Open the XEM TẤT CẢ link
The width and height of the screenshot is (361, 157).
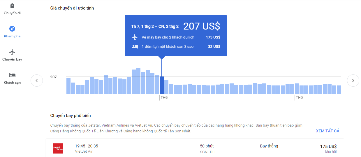pos(327,131)
